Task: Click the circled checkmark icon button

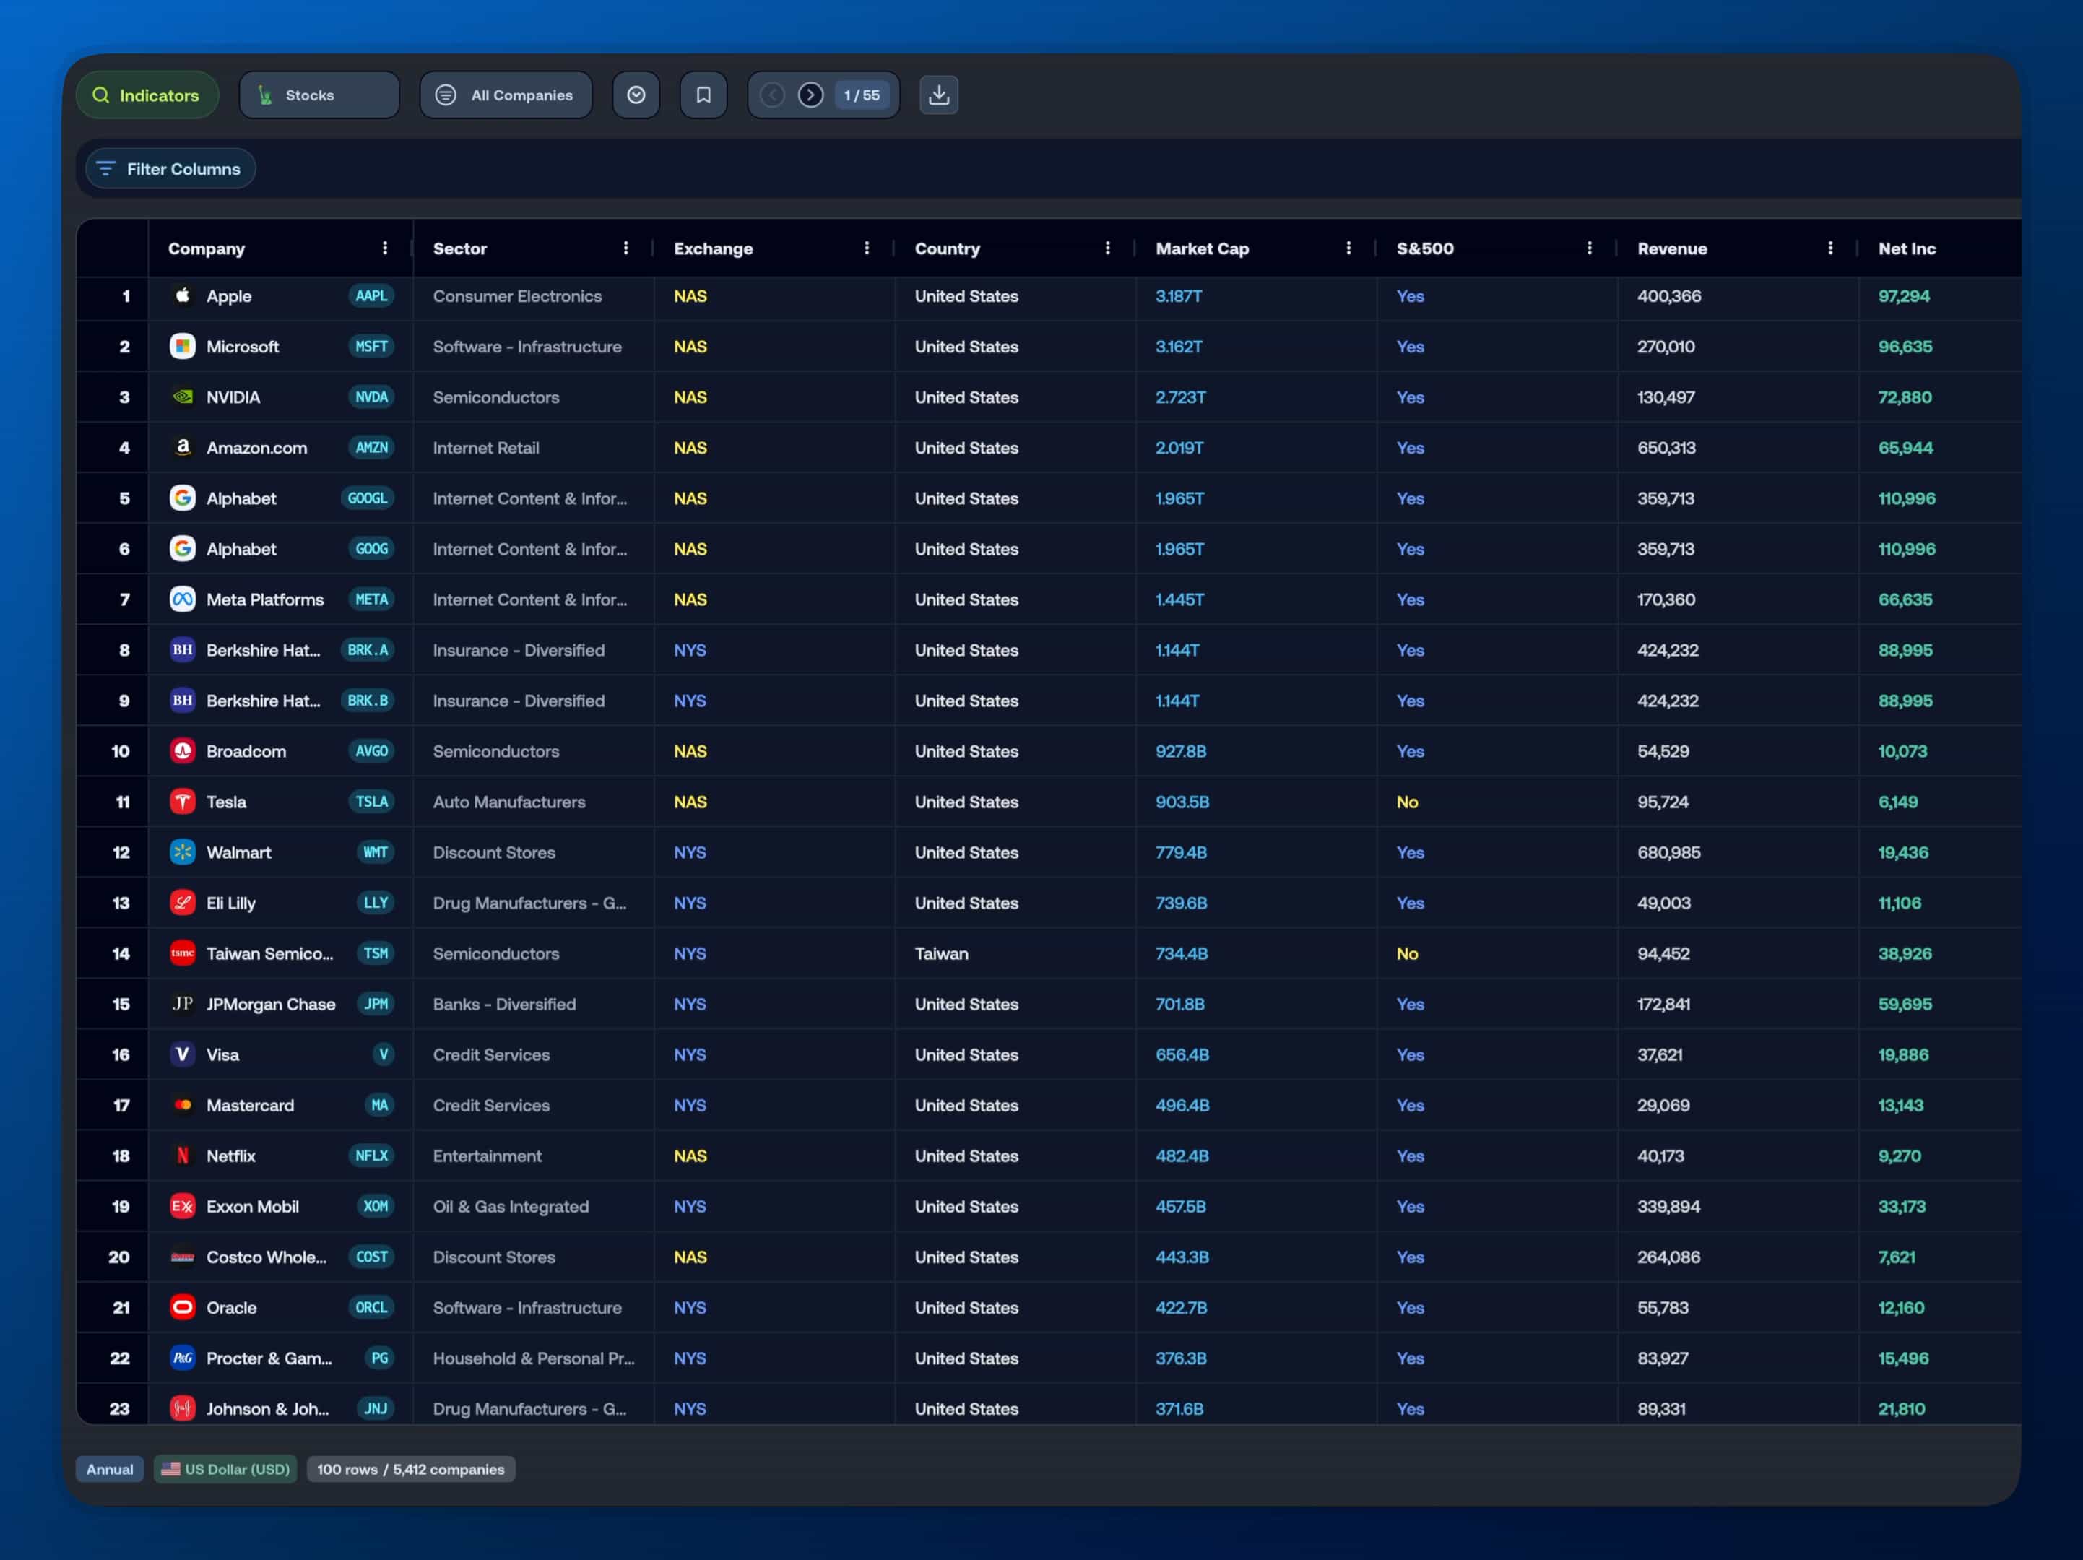Action: [x=636, y=95]
